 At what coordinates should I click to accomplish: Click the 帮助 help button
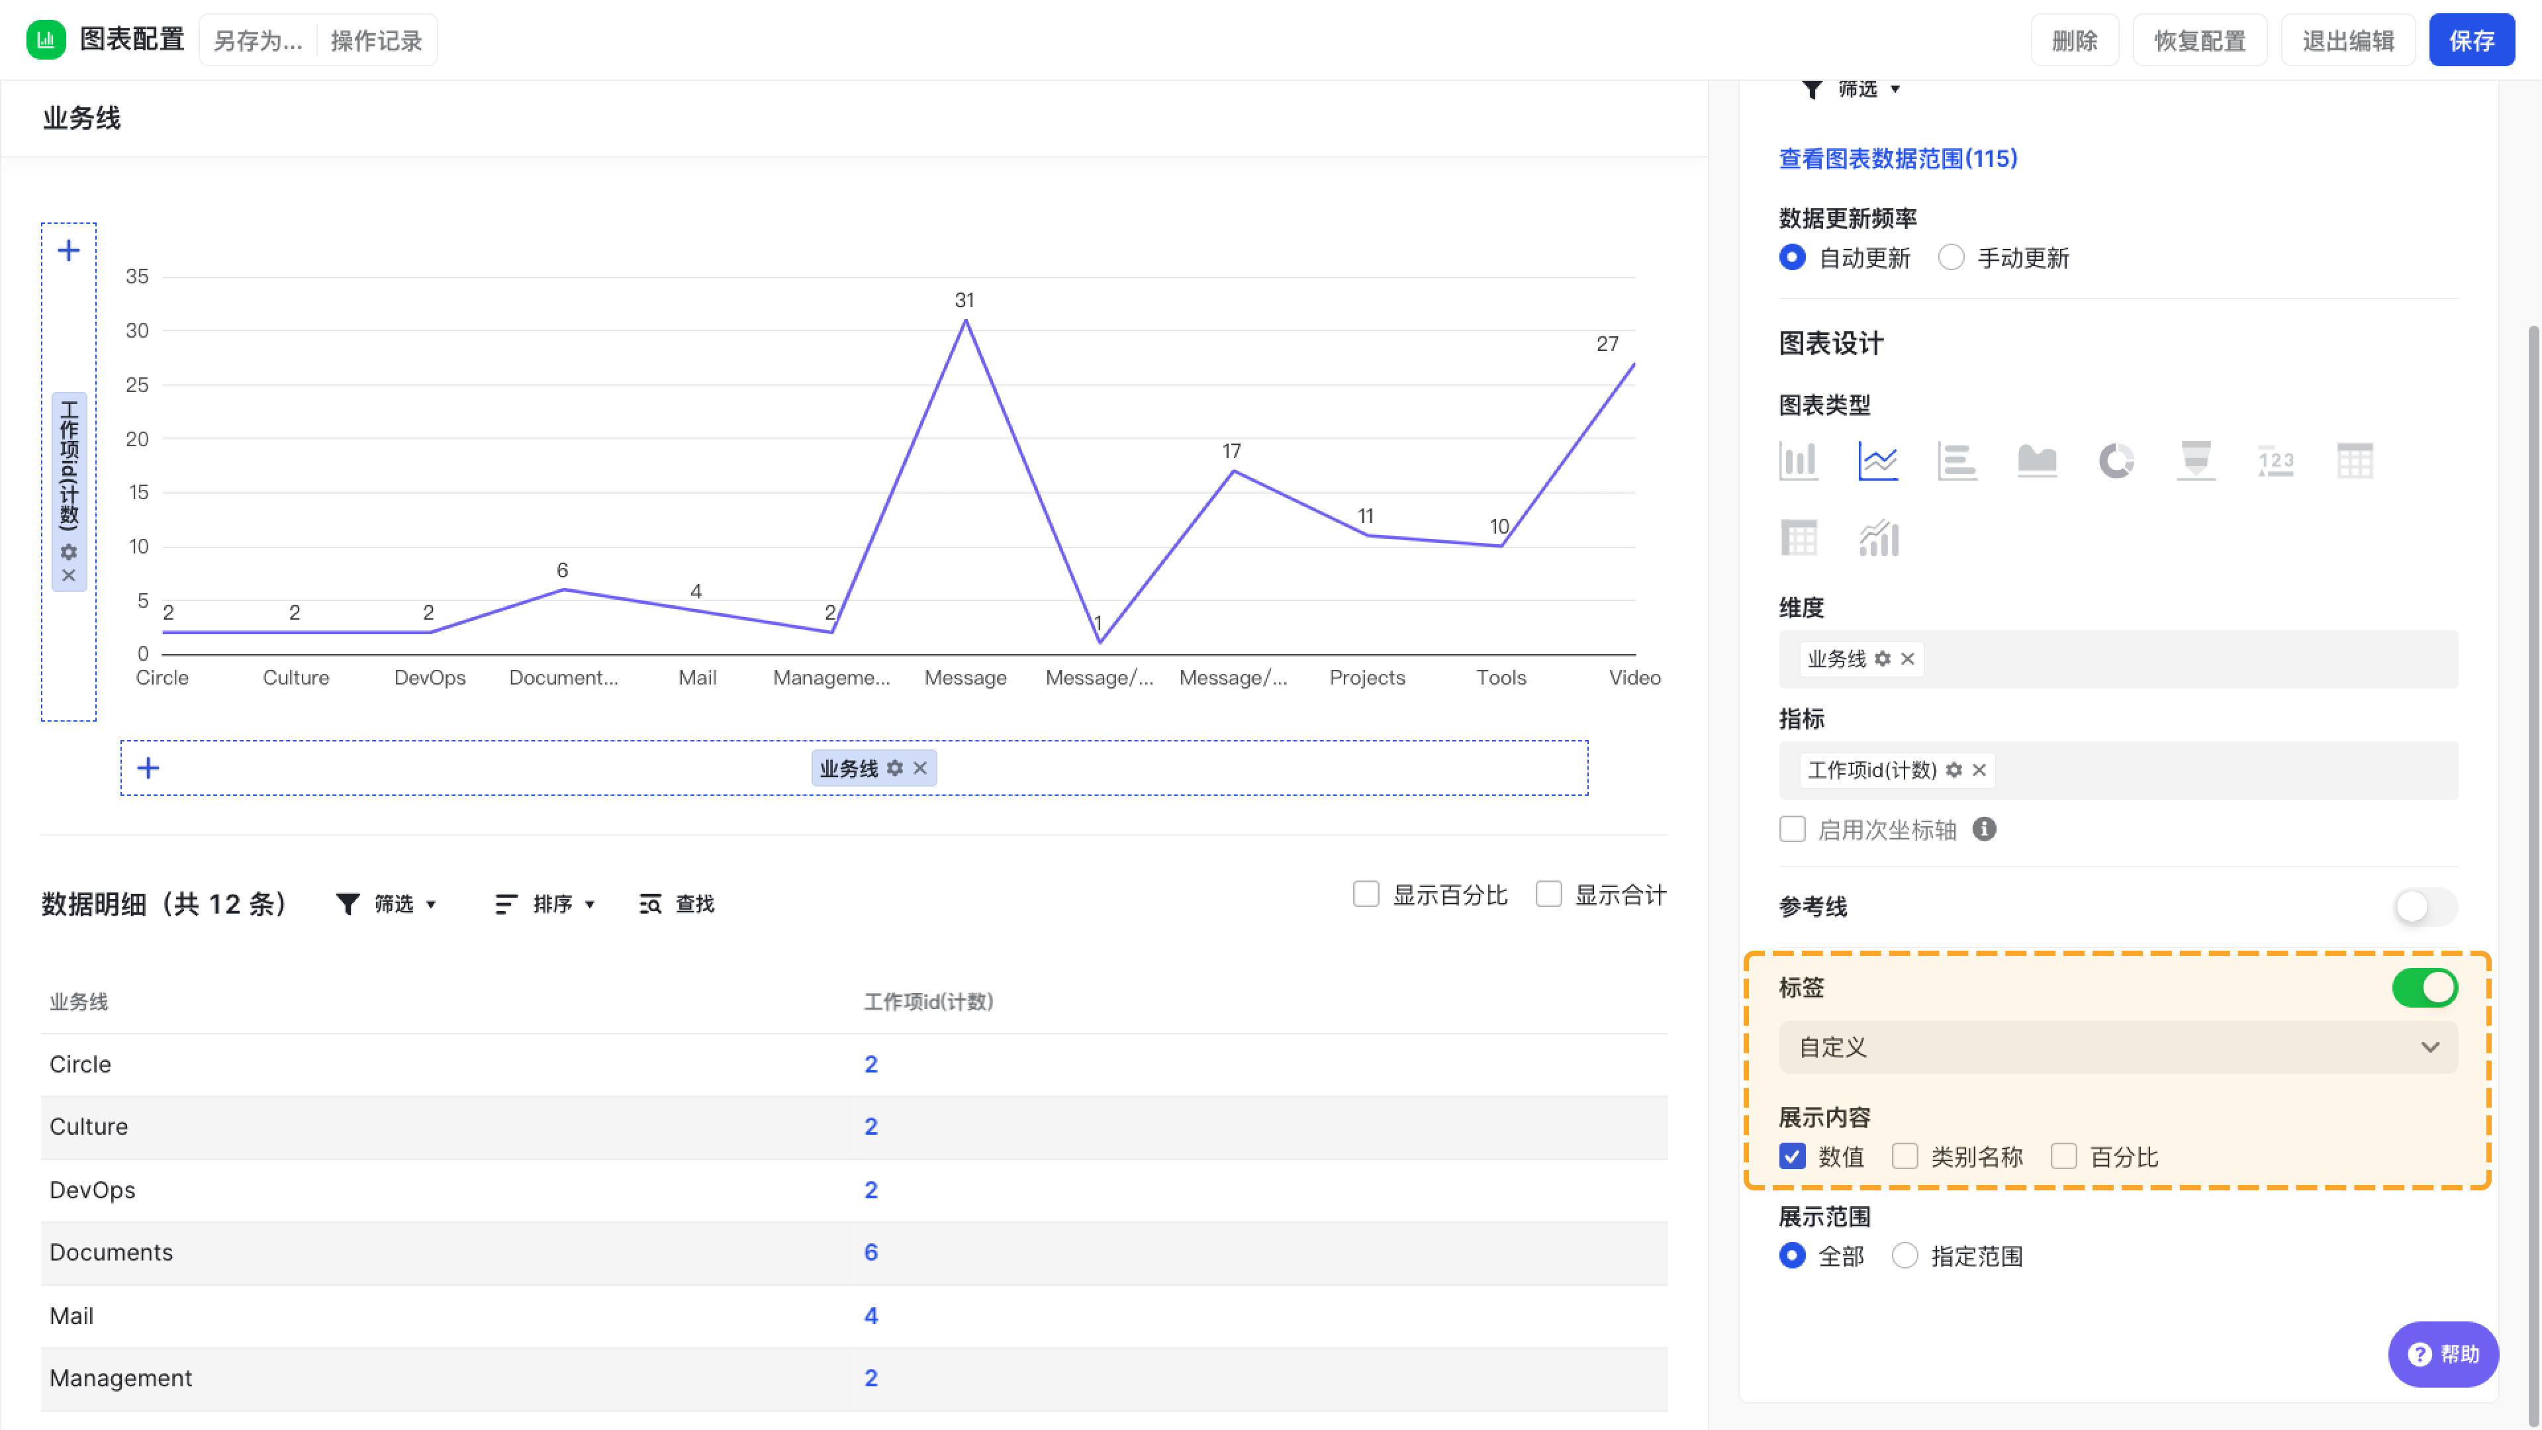tap(2443, 1354)
